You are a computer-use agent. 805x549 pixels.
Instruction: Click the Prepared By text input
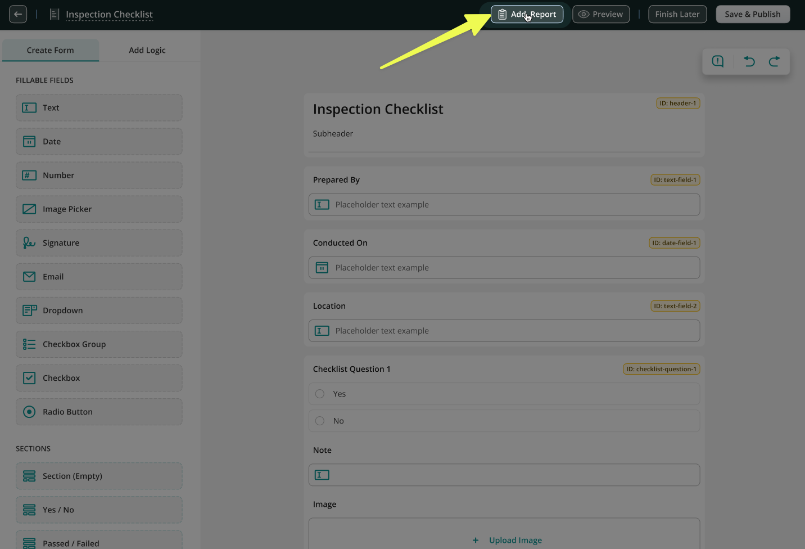pos(504,205)
